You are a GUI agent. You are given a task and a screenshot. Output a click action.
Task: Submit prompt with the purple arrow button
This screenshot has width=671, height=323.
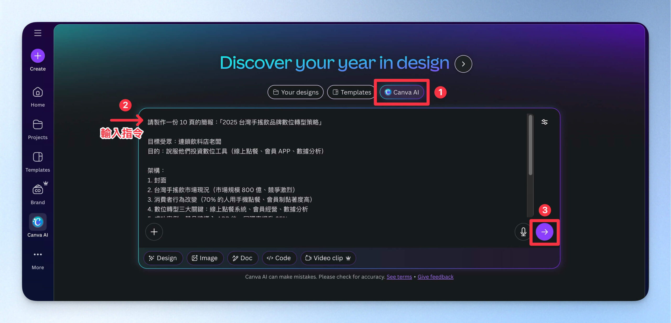[544, 232]
